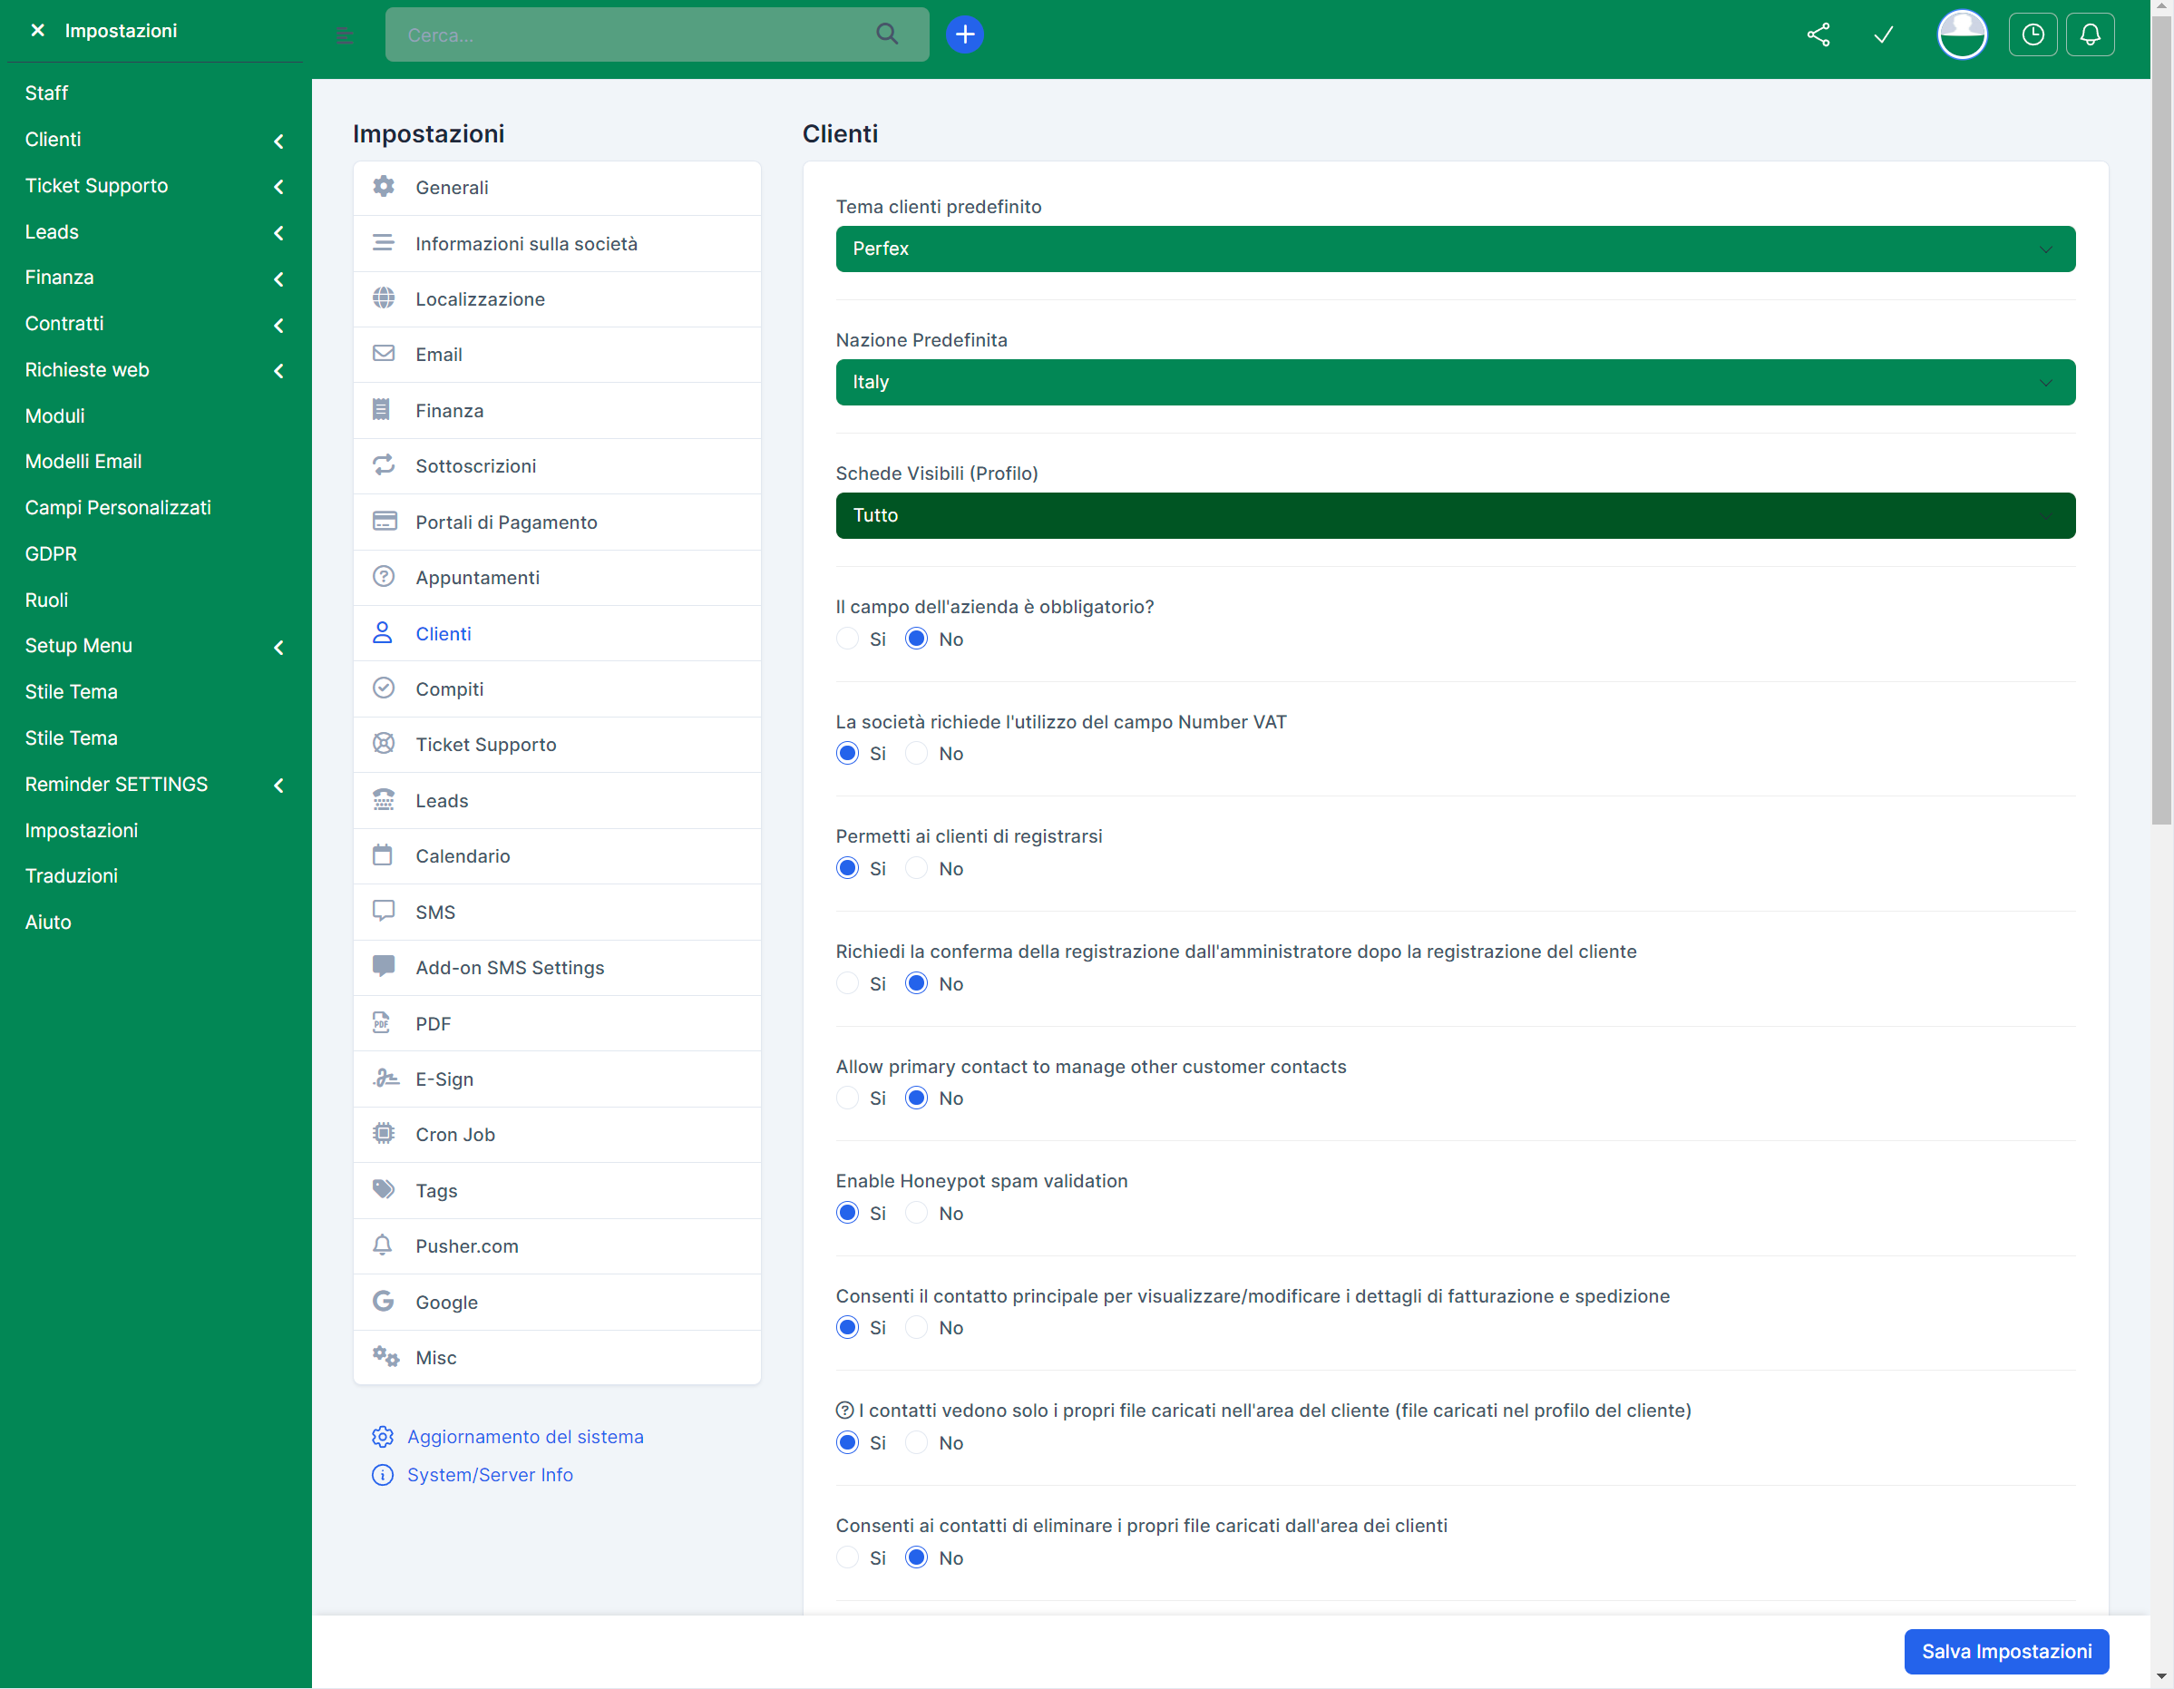
Task: Click the help icon beside contatti vedono setting
Action: [x=844, y=1411]
